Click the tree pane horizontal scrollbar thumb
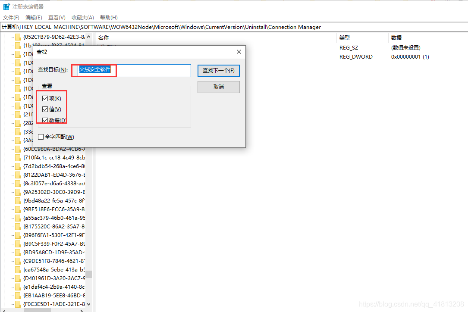The height and width of the screenshot is (312, 468). (38, 311)
